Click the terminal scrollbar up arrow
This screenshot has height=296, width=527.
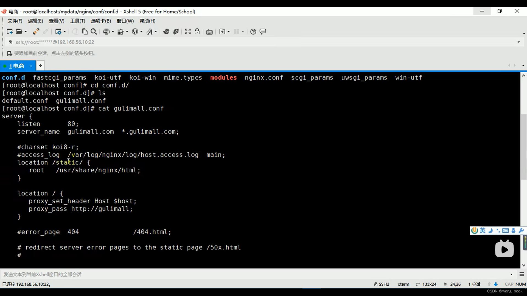(523, 75)
